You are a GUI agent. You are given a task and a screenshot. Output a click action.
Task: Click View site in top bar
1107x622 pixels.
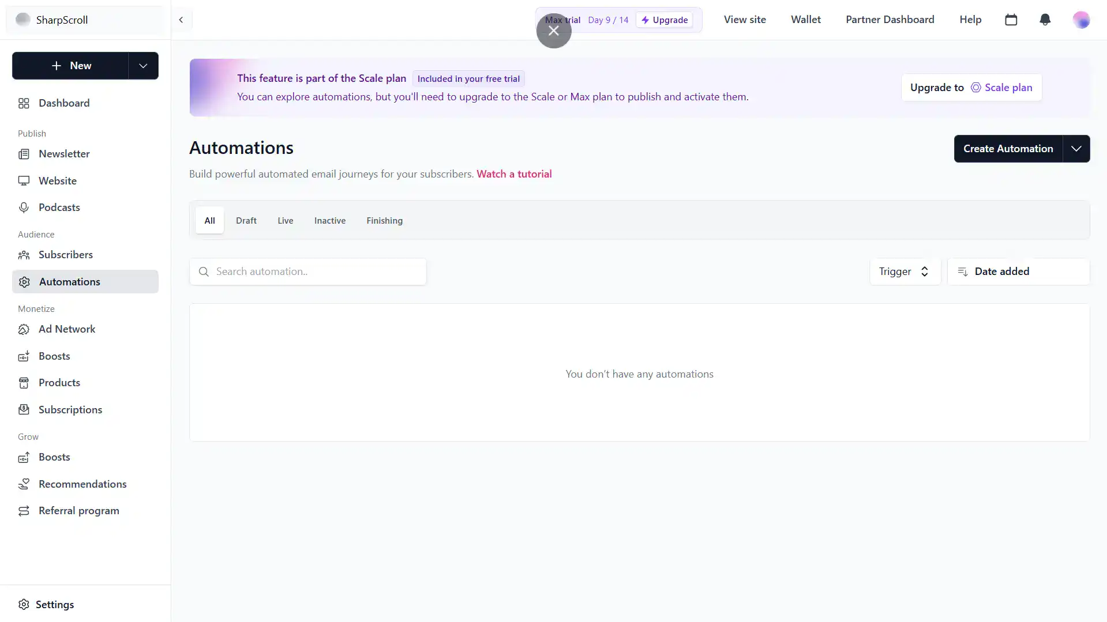(745, 20)
